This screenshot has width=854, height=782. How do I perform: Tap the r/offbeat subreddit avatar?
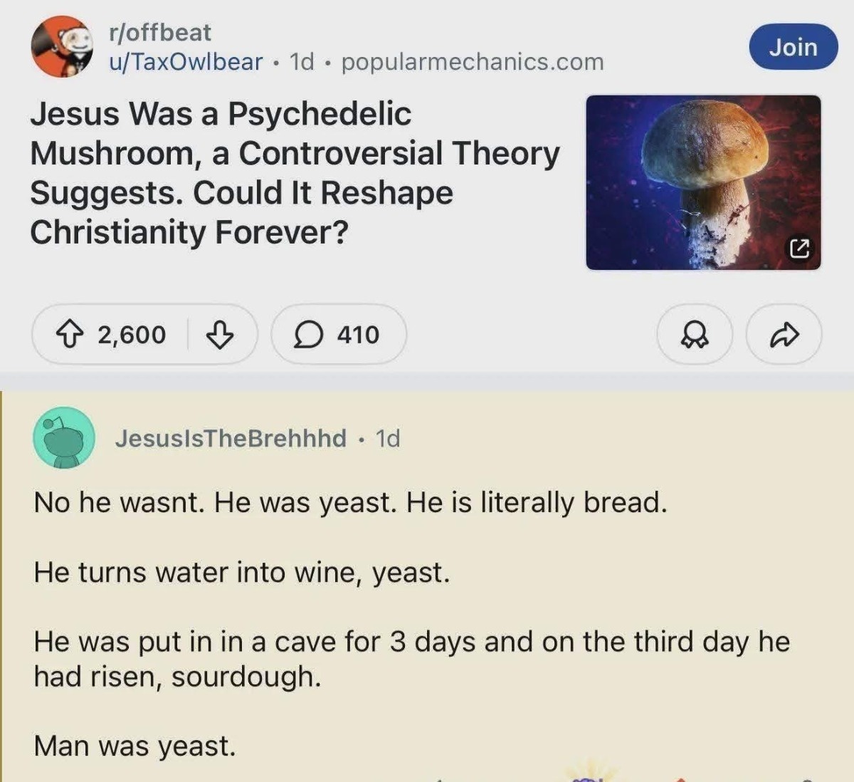coord(63,47)
